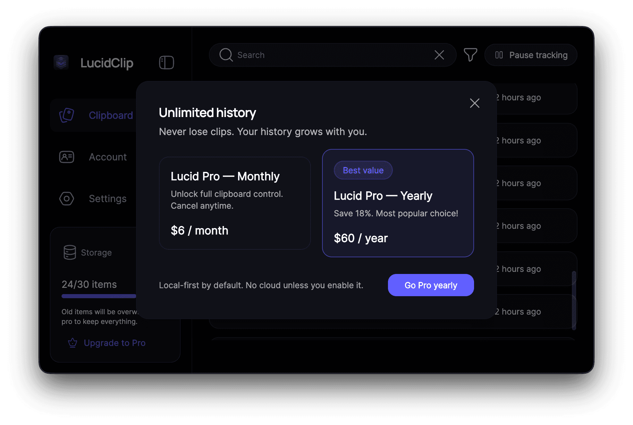Select the Clipboard panel icon in sidebar
The height and width of the screenshot is (425, 633).
[x=67, y=115]
